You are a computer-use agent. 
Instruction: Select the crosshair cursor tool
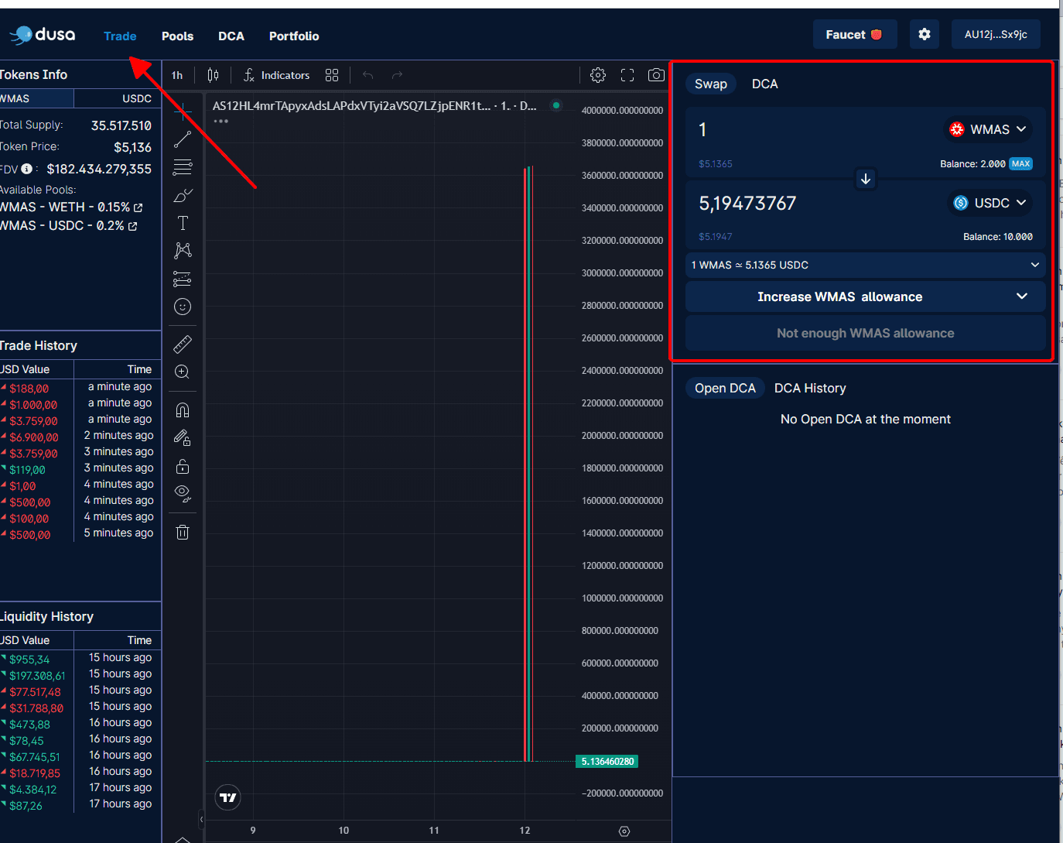(x=183, y=111)
